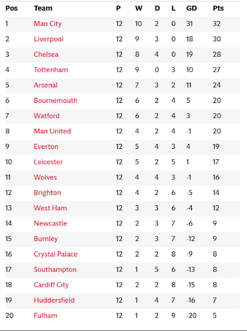Screen dimensions: 247x331
Task: Select the Tottenham link
Action: point(51,70)
